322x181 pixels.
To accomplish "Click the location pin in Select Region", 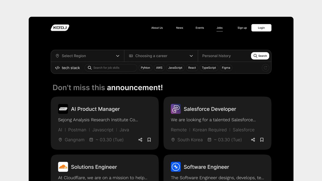I will 57,56.
